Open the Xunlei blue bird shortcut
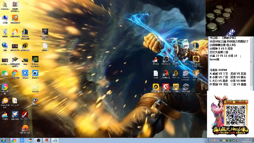 click(15, 116)
